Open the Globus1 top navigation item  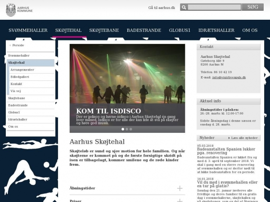(x=180, y=30)
